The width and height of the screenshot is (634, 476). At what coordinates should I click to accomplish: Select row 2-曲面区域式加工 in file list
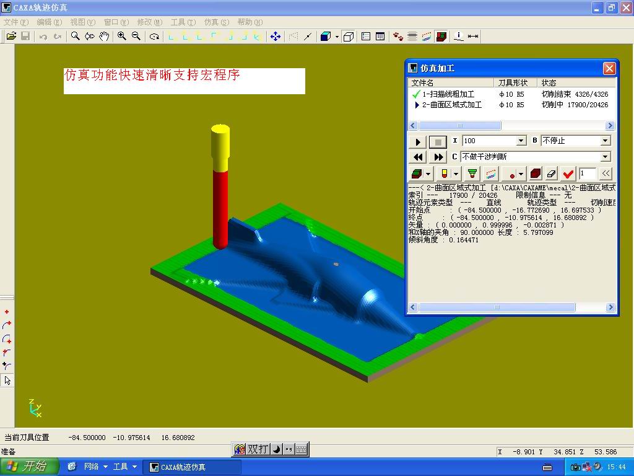511,105
